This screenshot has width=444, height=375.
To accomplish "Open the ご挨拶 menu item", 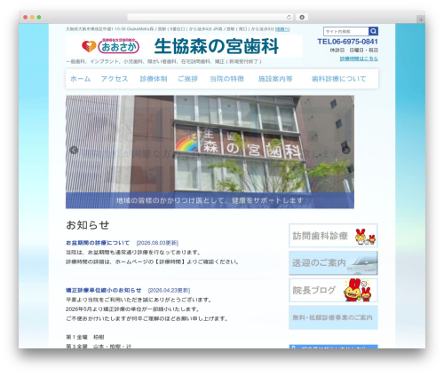I will click(187, 79).
